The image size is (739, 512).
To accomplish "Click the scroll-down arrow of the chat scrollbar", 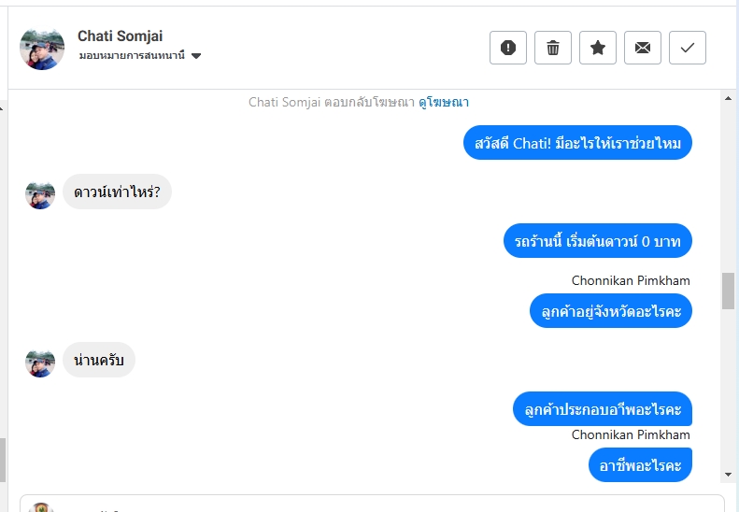I will (x=728, y=474).
